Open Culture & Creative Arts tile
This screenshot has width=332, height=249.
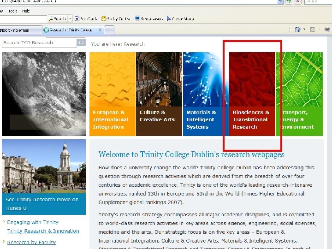click(159, 94)
